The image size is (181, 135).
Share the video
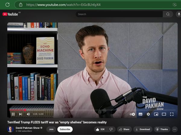124,129
